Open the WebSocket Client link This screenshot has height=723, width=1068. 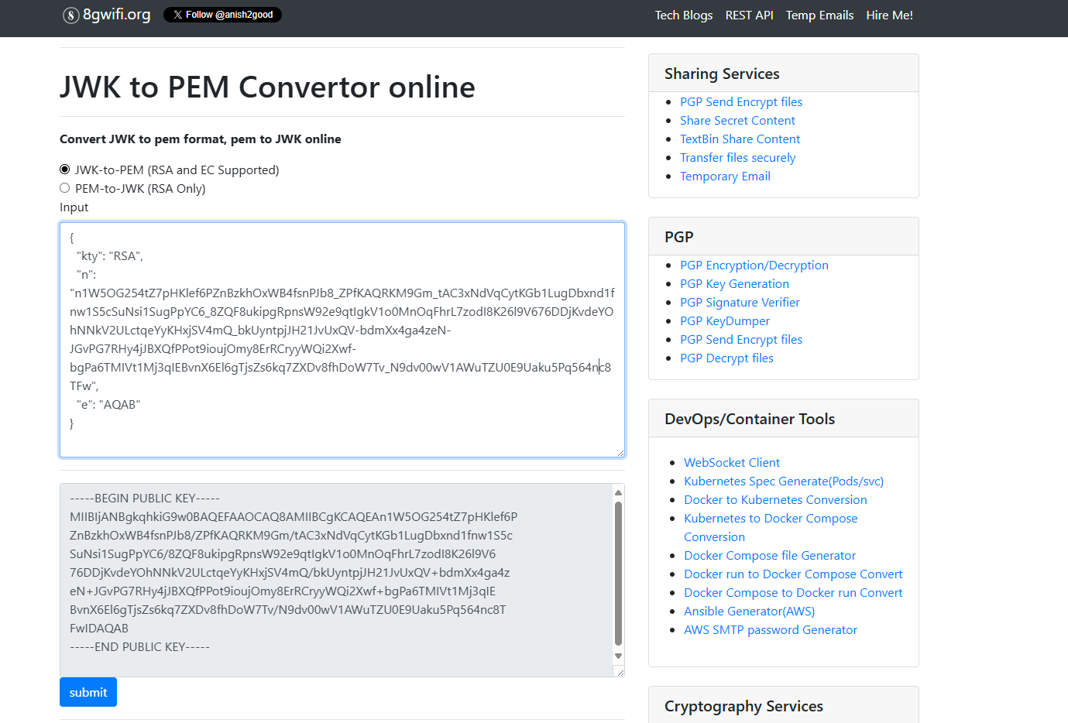click(732, 463)
